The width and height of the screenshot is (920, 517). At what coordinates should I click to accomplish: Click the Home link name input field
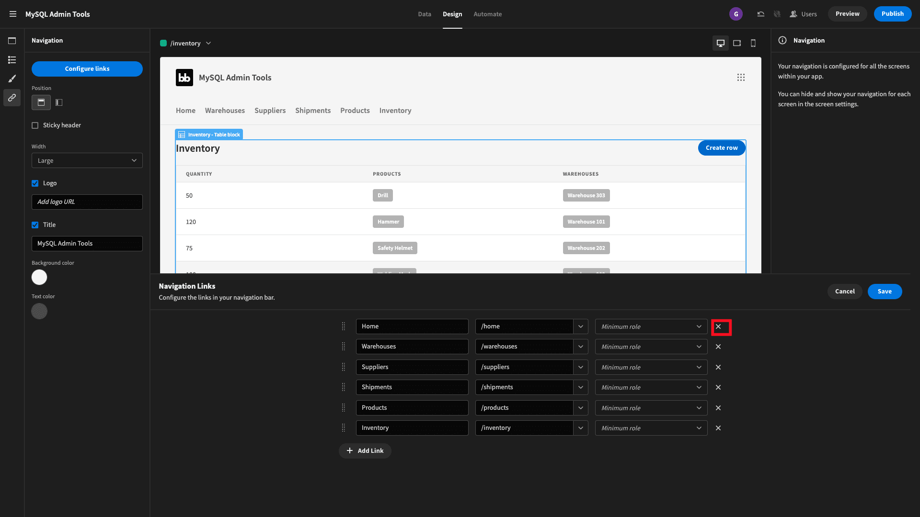(x=411, y=326)
